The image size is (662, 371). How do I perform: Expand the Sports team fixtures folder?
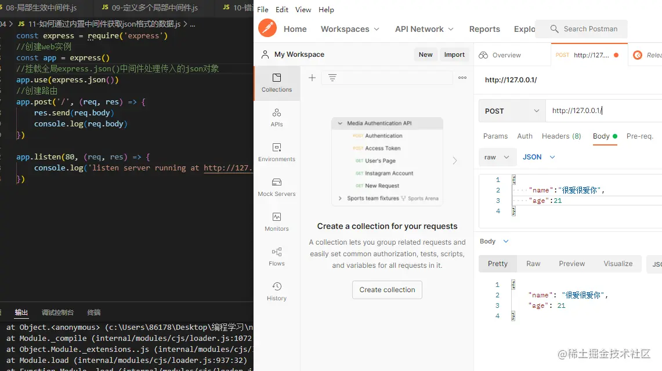340,198
